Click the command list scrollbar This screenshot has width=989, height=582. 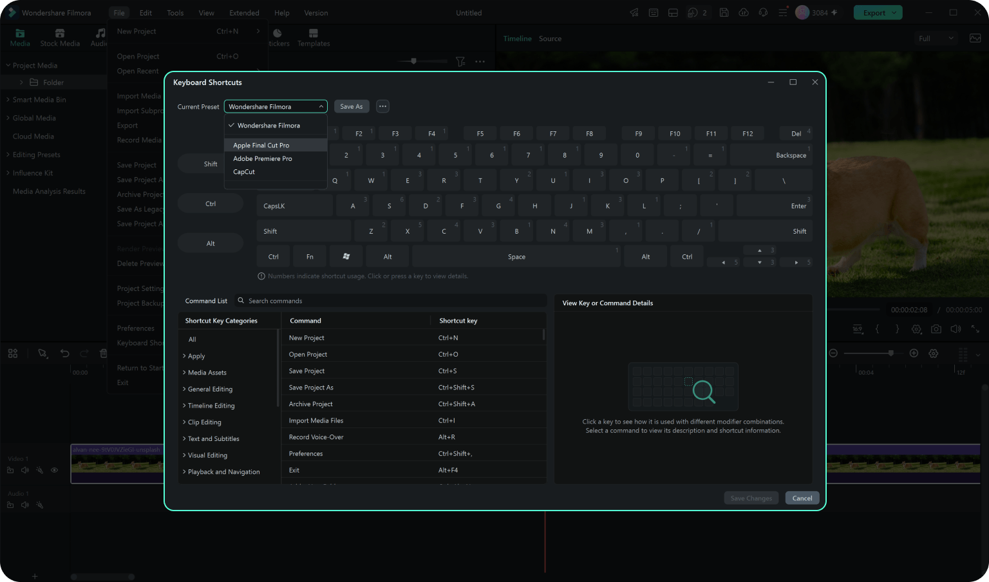(544, 335)
